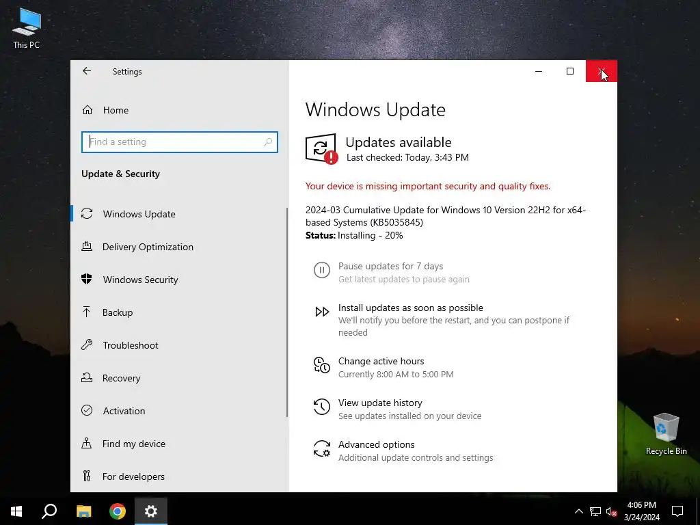Maximize the Settings window
Screen dimensions: 700x525
pos(570,71)
